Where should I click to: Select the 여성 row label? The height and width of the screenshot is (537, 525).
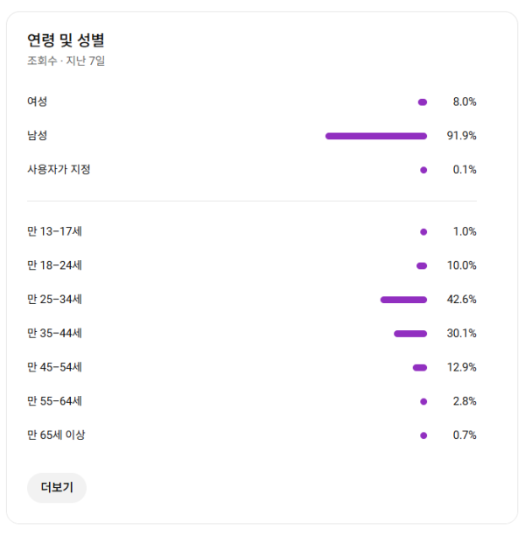(38, 102)
